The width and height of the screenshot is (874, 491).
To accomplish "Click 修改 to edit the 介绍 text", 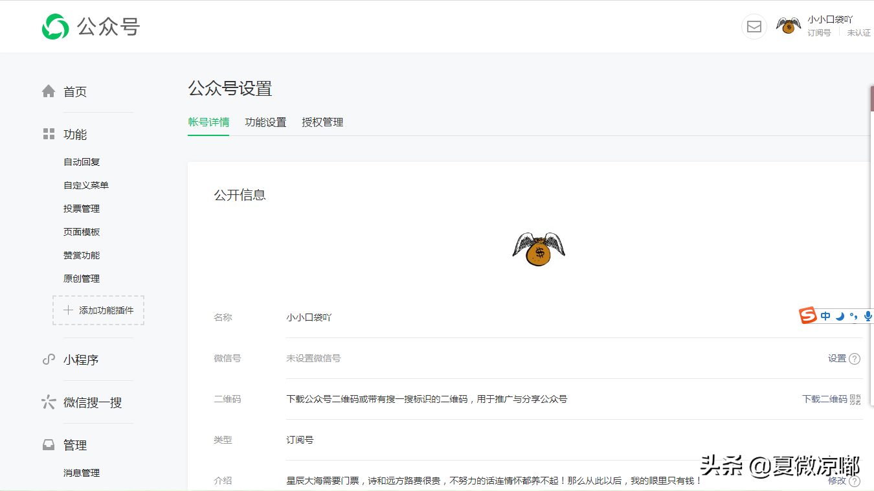I will [x=837, y=481].
